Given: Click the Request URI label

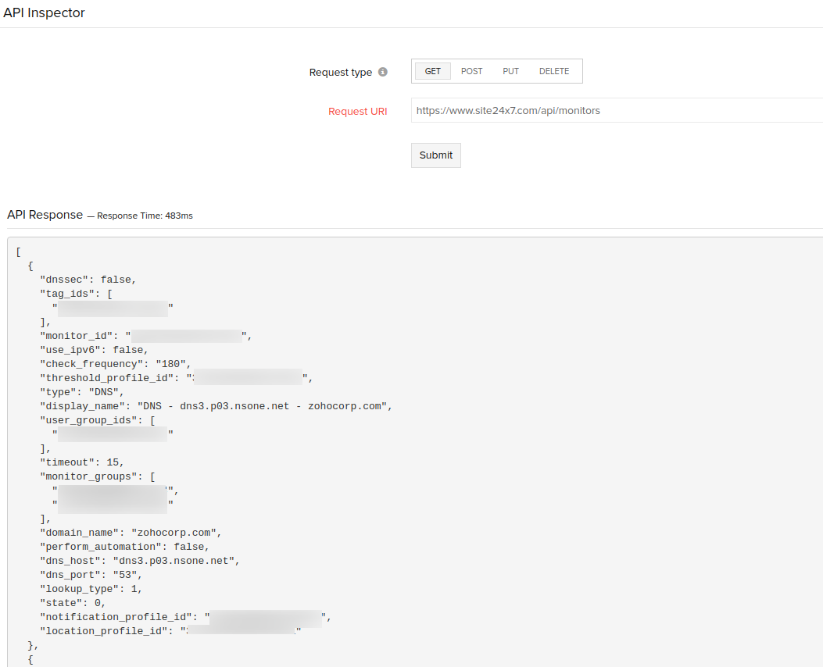Looking at the screenshot, I should point(357,111).
